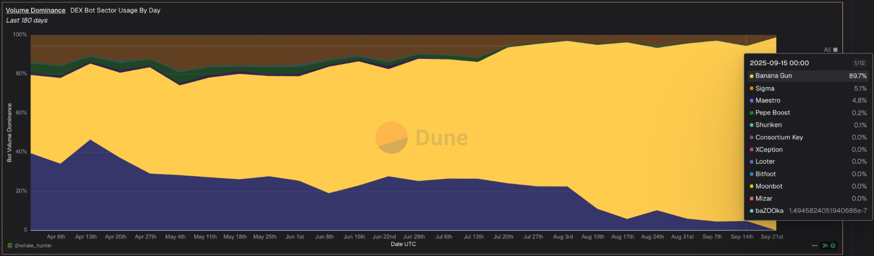874x256 pixels.
Task: Select the XCeption tooltip row
Action: (x=808, y=149)
